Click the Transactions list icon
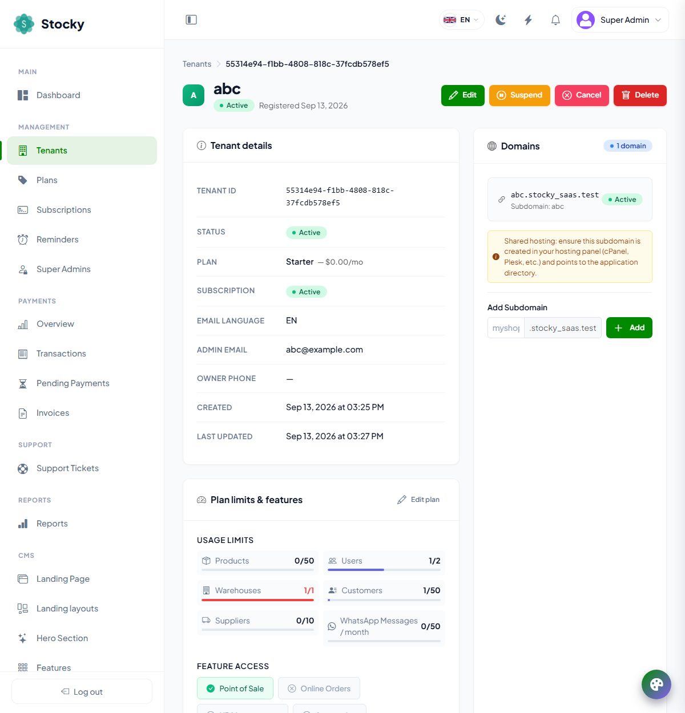The image size is (685, 713). [23, 354]
